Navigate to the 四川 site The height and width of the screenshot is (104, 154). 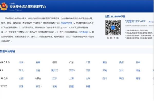pos(105,78)
